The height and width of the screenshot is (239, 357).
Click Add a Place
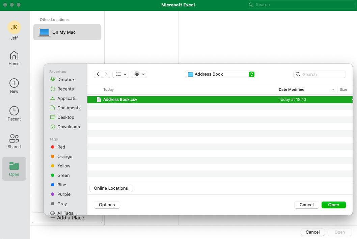point(67,218)
